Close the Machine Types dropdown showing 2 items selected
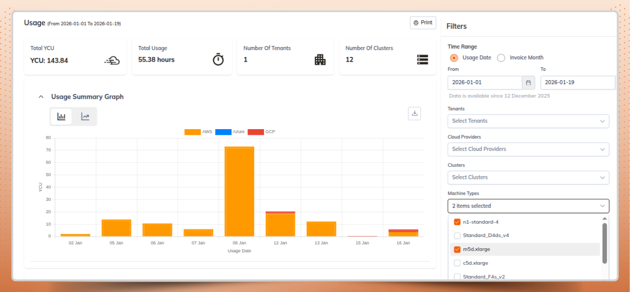 point(528,206)
